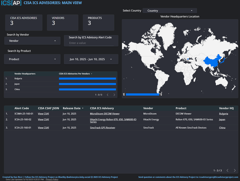240x181 pixels.
Task: Select the SinoTrack vendor cell
Action: [148, 128]
